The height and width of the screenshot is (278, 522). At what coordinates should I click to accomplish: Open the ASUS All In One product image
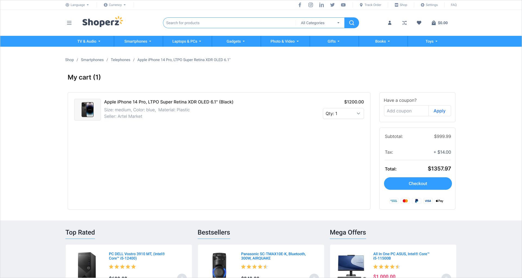pyautogui.click(x=351, y=266)
